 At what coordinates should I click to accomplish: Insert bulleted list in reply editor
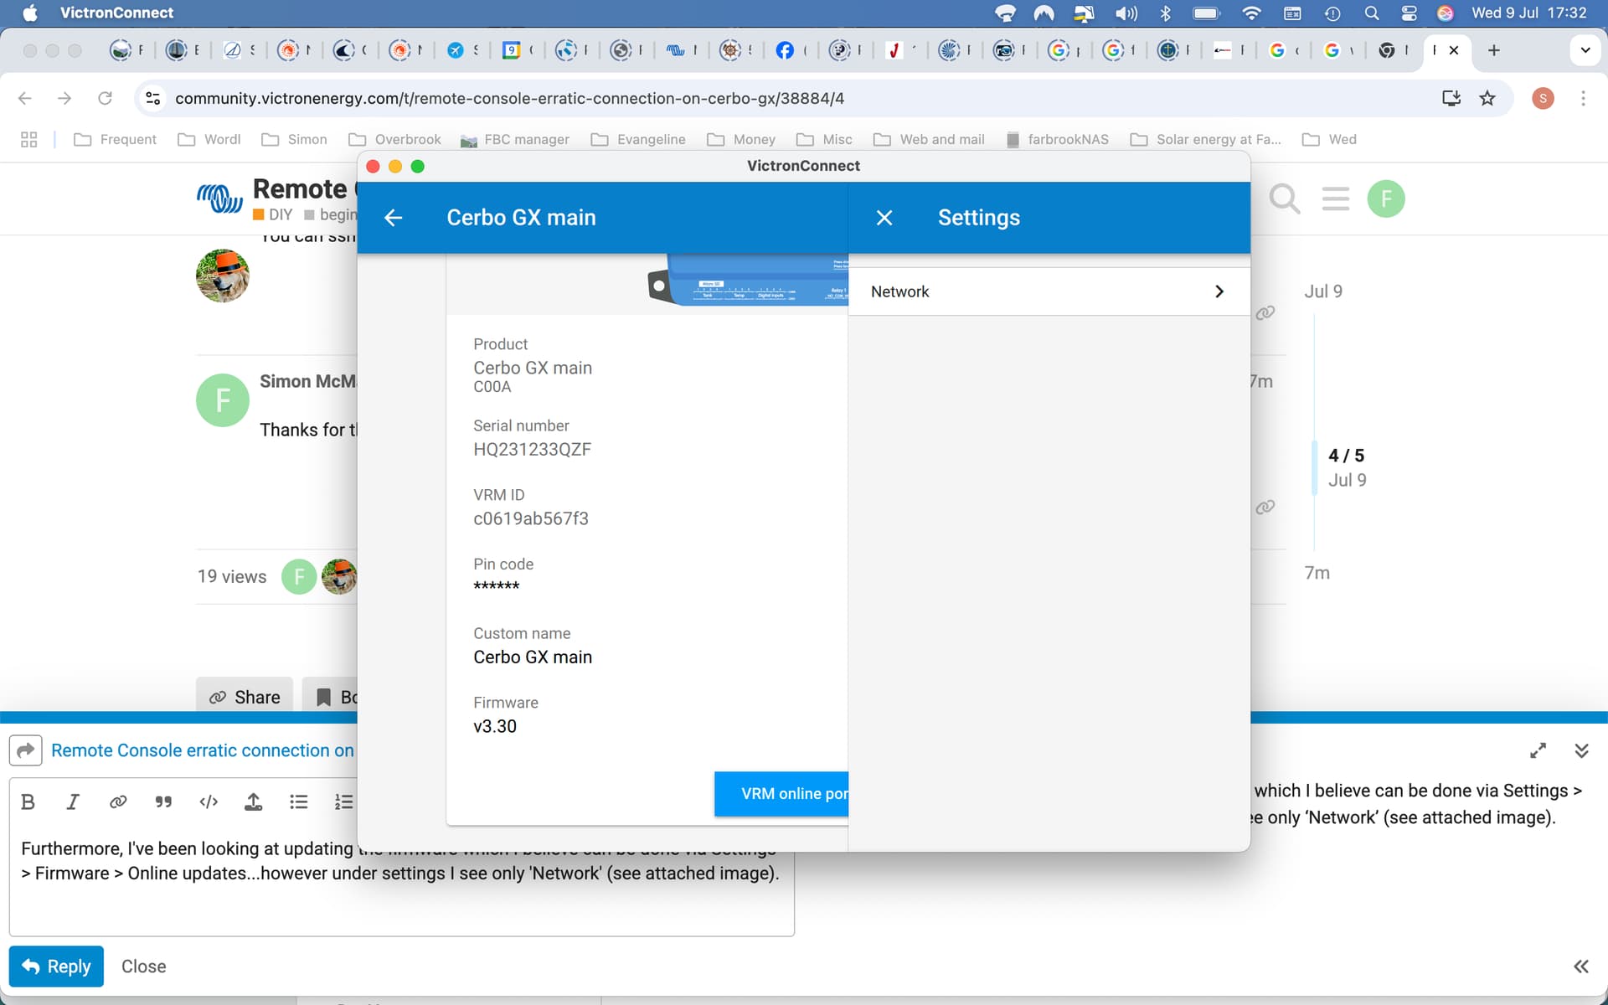coord(298,801)
